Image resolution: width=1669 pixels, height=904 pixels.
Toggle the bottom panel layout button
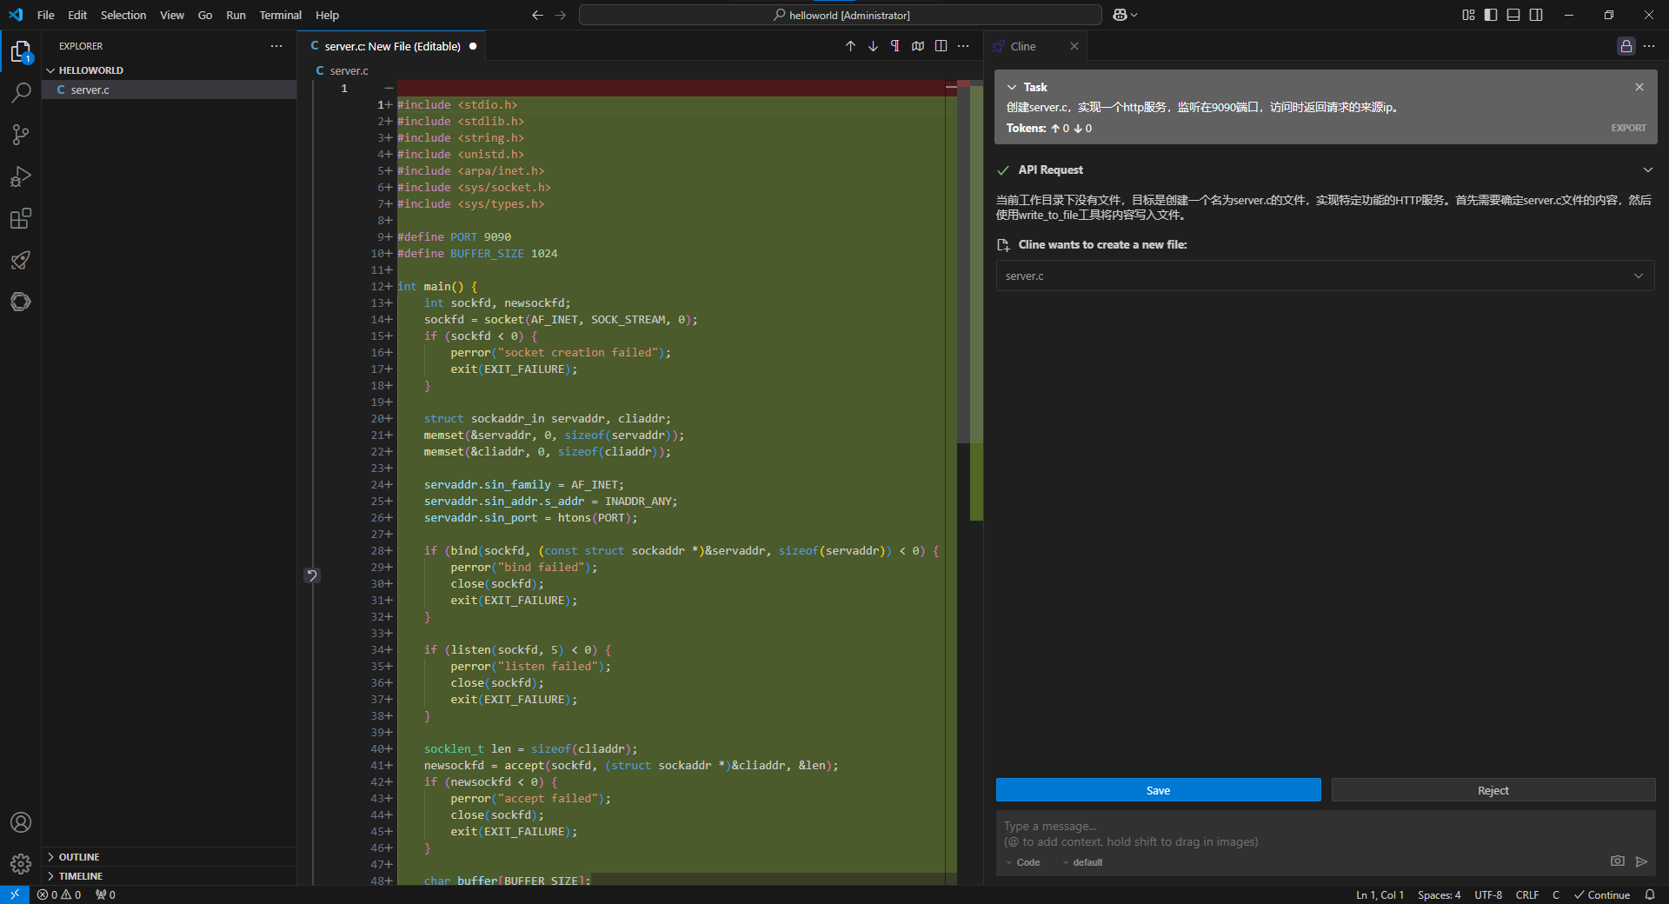click(x=1513, y=15)
